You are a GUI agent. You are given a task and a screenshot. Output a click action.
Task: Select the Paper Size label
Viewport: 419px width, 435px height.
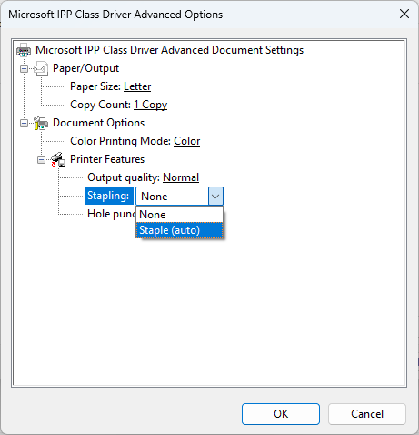point(95,86)
